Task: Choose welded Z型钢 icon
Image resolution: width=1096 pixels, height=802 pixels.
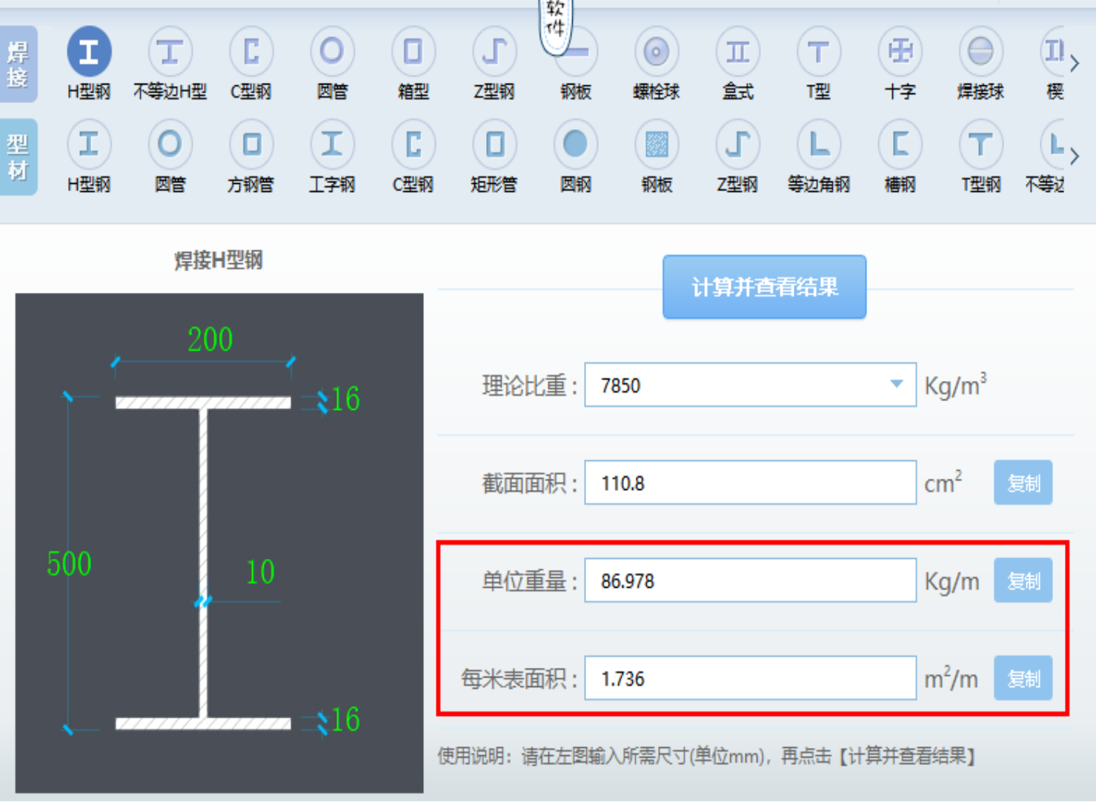Action: (x=494, y=52)
